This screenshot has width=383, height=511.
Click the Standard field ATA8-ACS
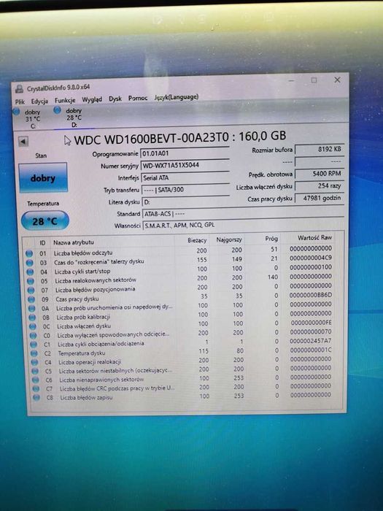pyautogui.click(x=243, y=214)
